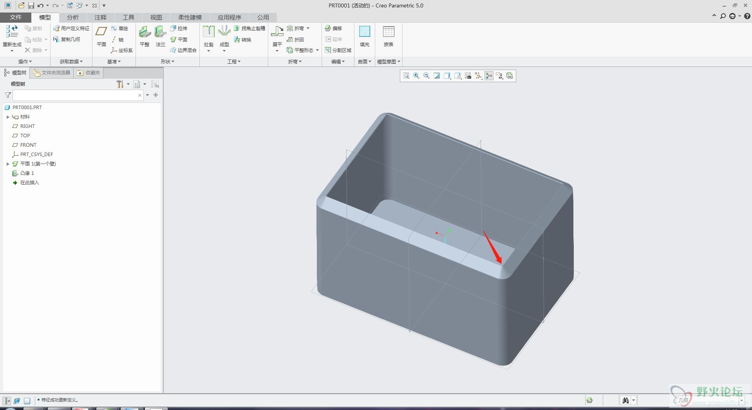Switch to the 注释 ribbon tab
This screenshot has height=410, width=752.
(x=101, y=17)
